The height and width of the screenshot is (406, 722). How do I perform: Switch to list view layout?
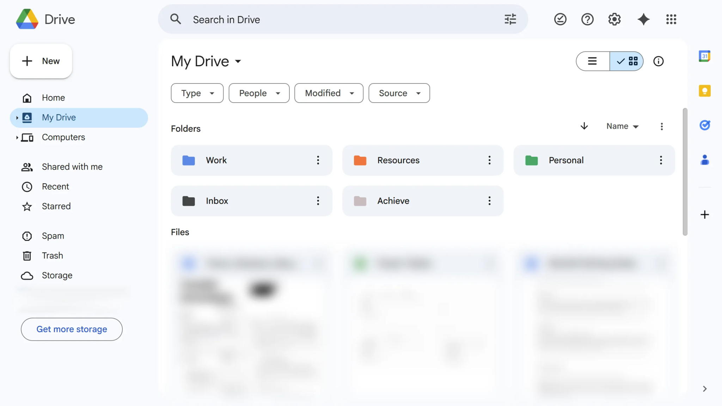tap(592, 61)
